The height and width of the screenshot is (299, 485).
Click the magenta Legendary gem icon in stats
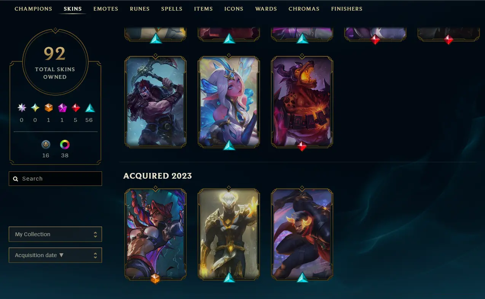pyautogui.click(x=62, y=108)
